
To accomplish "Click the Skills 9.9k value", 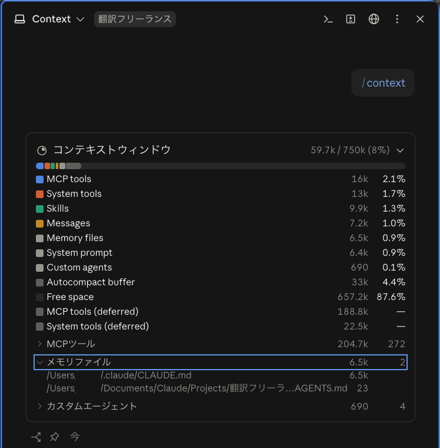I will click(359, 209).
